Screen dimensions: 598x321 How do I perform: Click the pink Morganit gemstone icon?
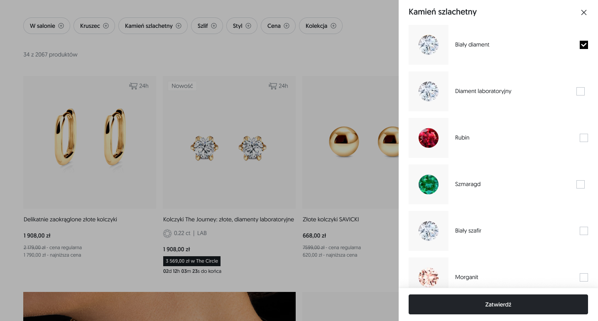[x=428, y=277]
